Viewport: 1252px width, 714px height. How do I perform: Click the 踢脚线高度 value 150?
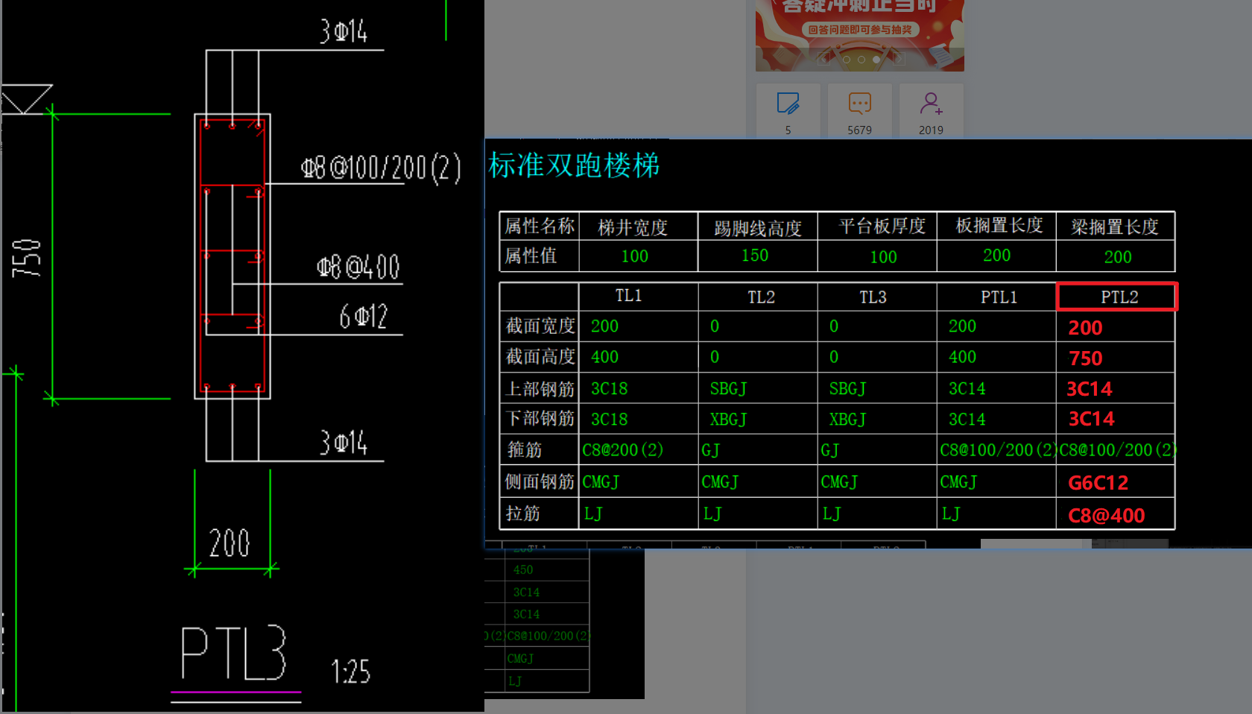pyautogui.click(x=754, y=256)
